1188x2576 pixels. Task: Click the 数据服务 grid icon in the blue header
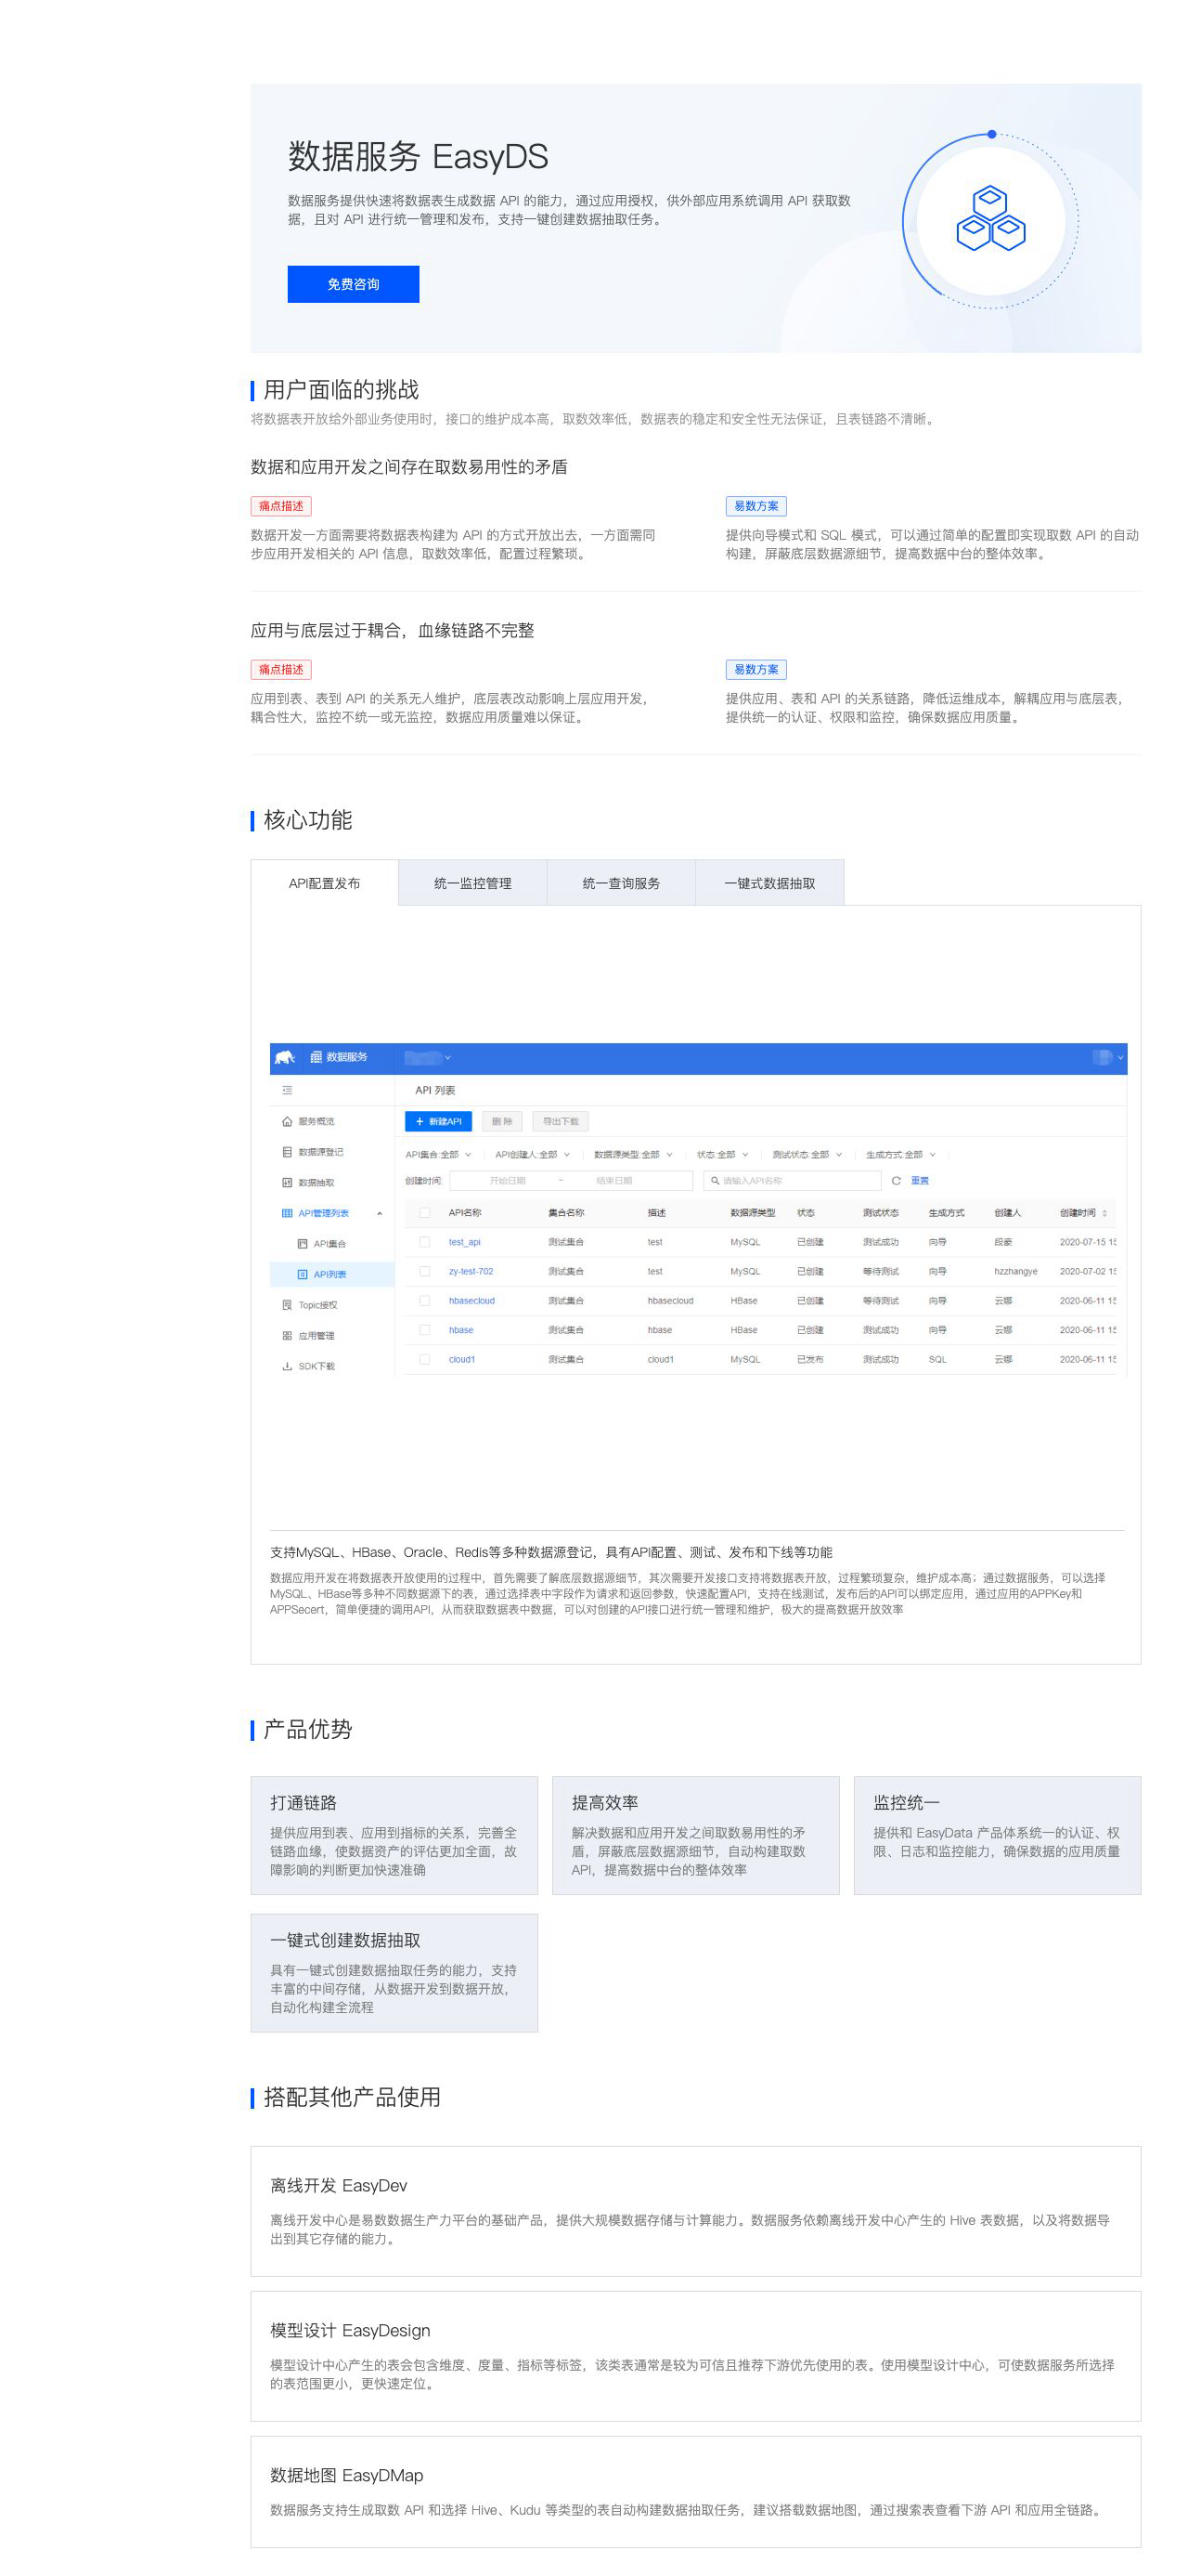316,1057
